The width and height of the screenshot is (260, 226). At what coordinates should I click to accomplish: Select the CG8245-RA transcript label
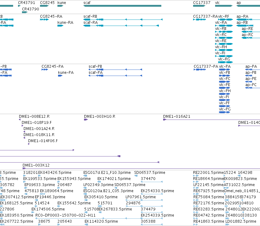(51, 16)
